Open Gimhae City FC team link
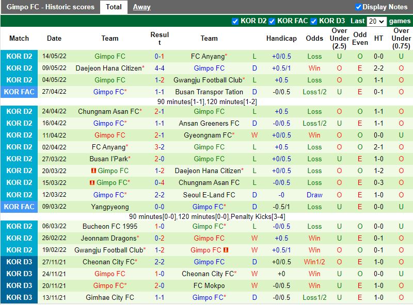413x305 pixels. coord(110,298)
